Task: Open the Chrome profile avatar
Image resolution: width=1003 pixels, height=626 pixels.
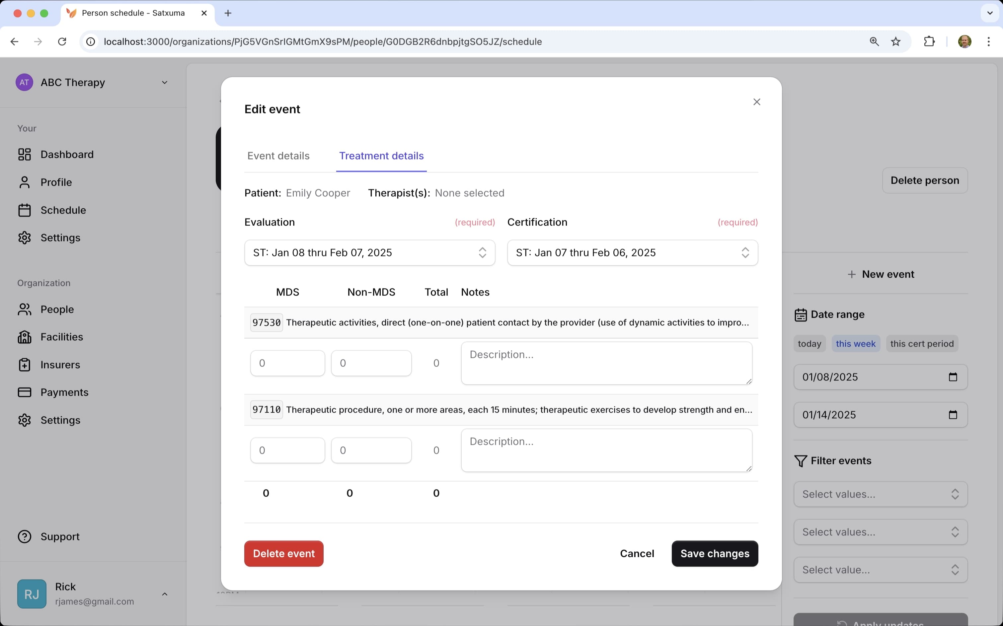Action: click(x=964, y=41)
